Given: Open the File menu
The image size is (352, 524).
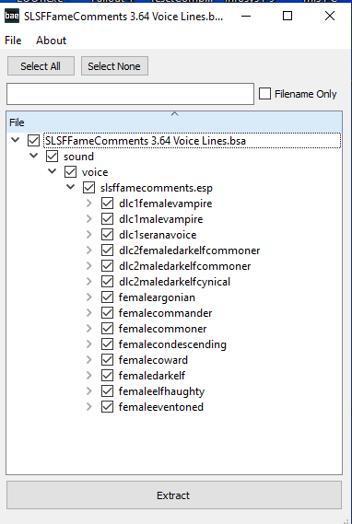Looking at the screenshot, I should pos(13,41).
